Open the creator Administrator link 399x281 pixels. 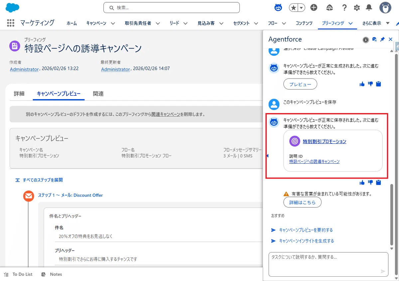(24, 69)
